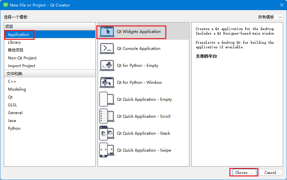Click the Qt Quick Application - Empty icon
287x180 pixels.
(x=107, y=99)
